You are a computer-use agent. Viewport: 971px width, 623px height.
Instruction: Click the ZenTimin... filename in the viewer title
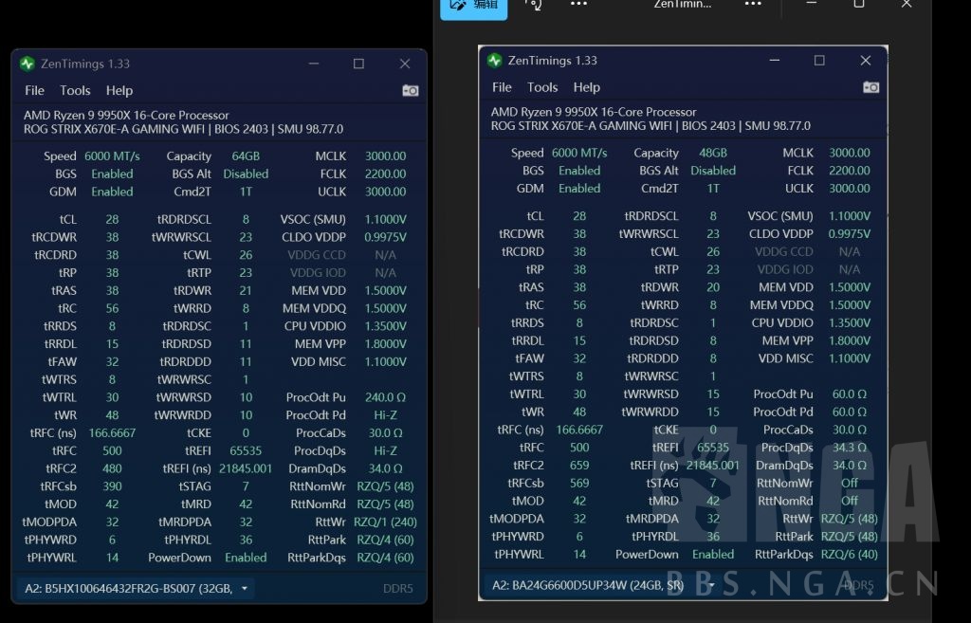click(683, 4)
